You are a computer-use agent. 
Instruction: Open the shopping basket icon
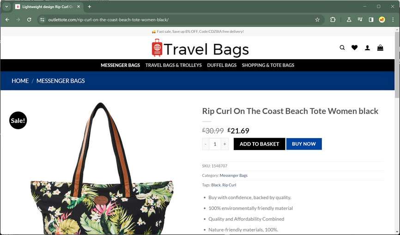(x=380, y=48)
